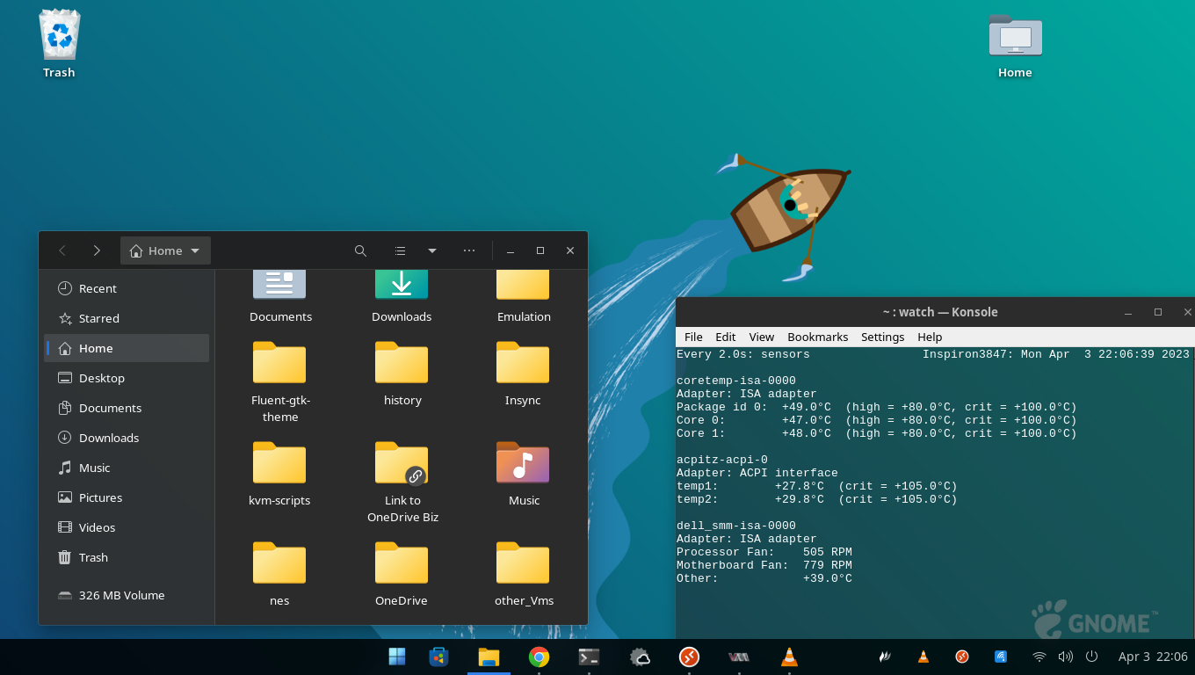Mute audio via the speaker tray icon

[1065, 657]
